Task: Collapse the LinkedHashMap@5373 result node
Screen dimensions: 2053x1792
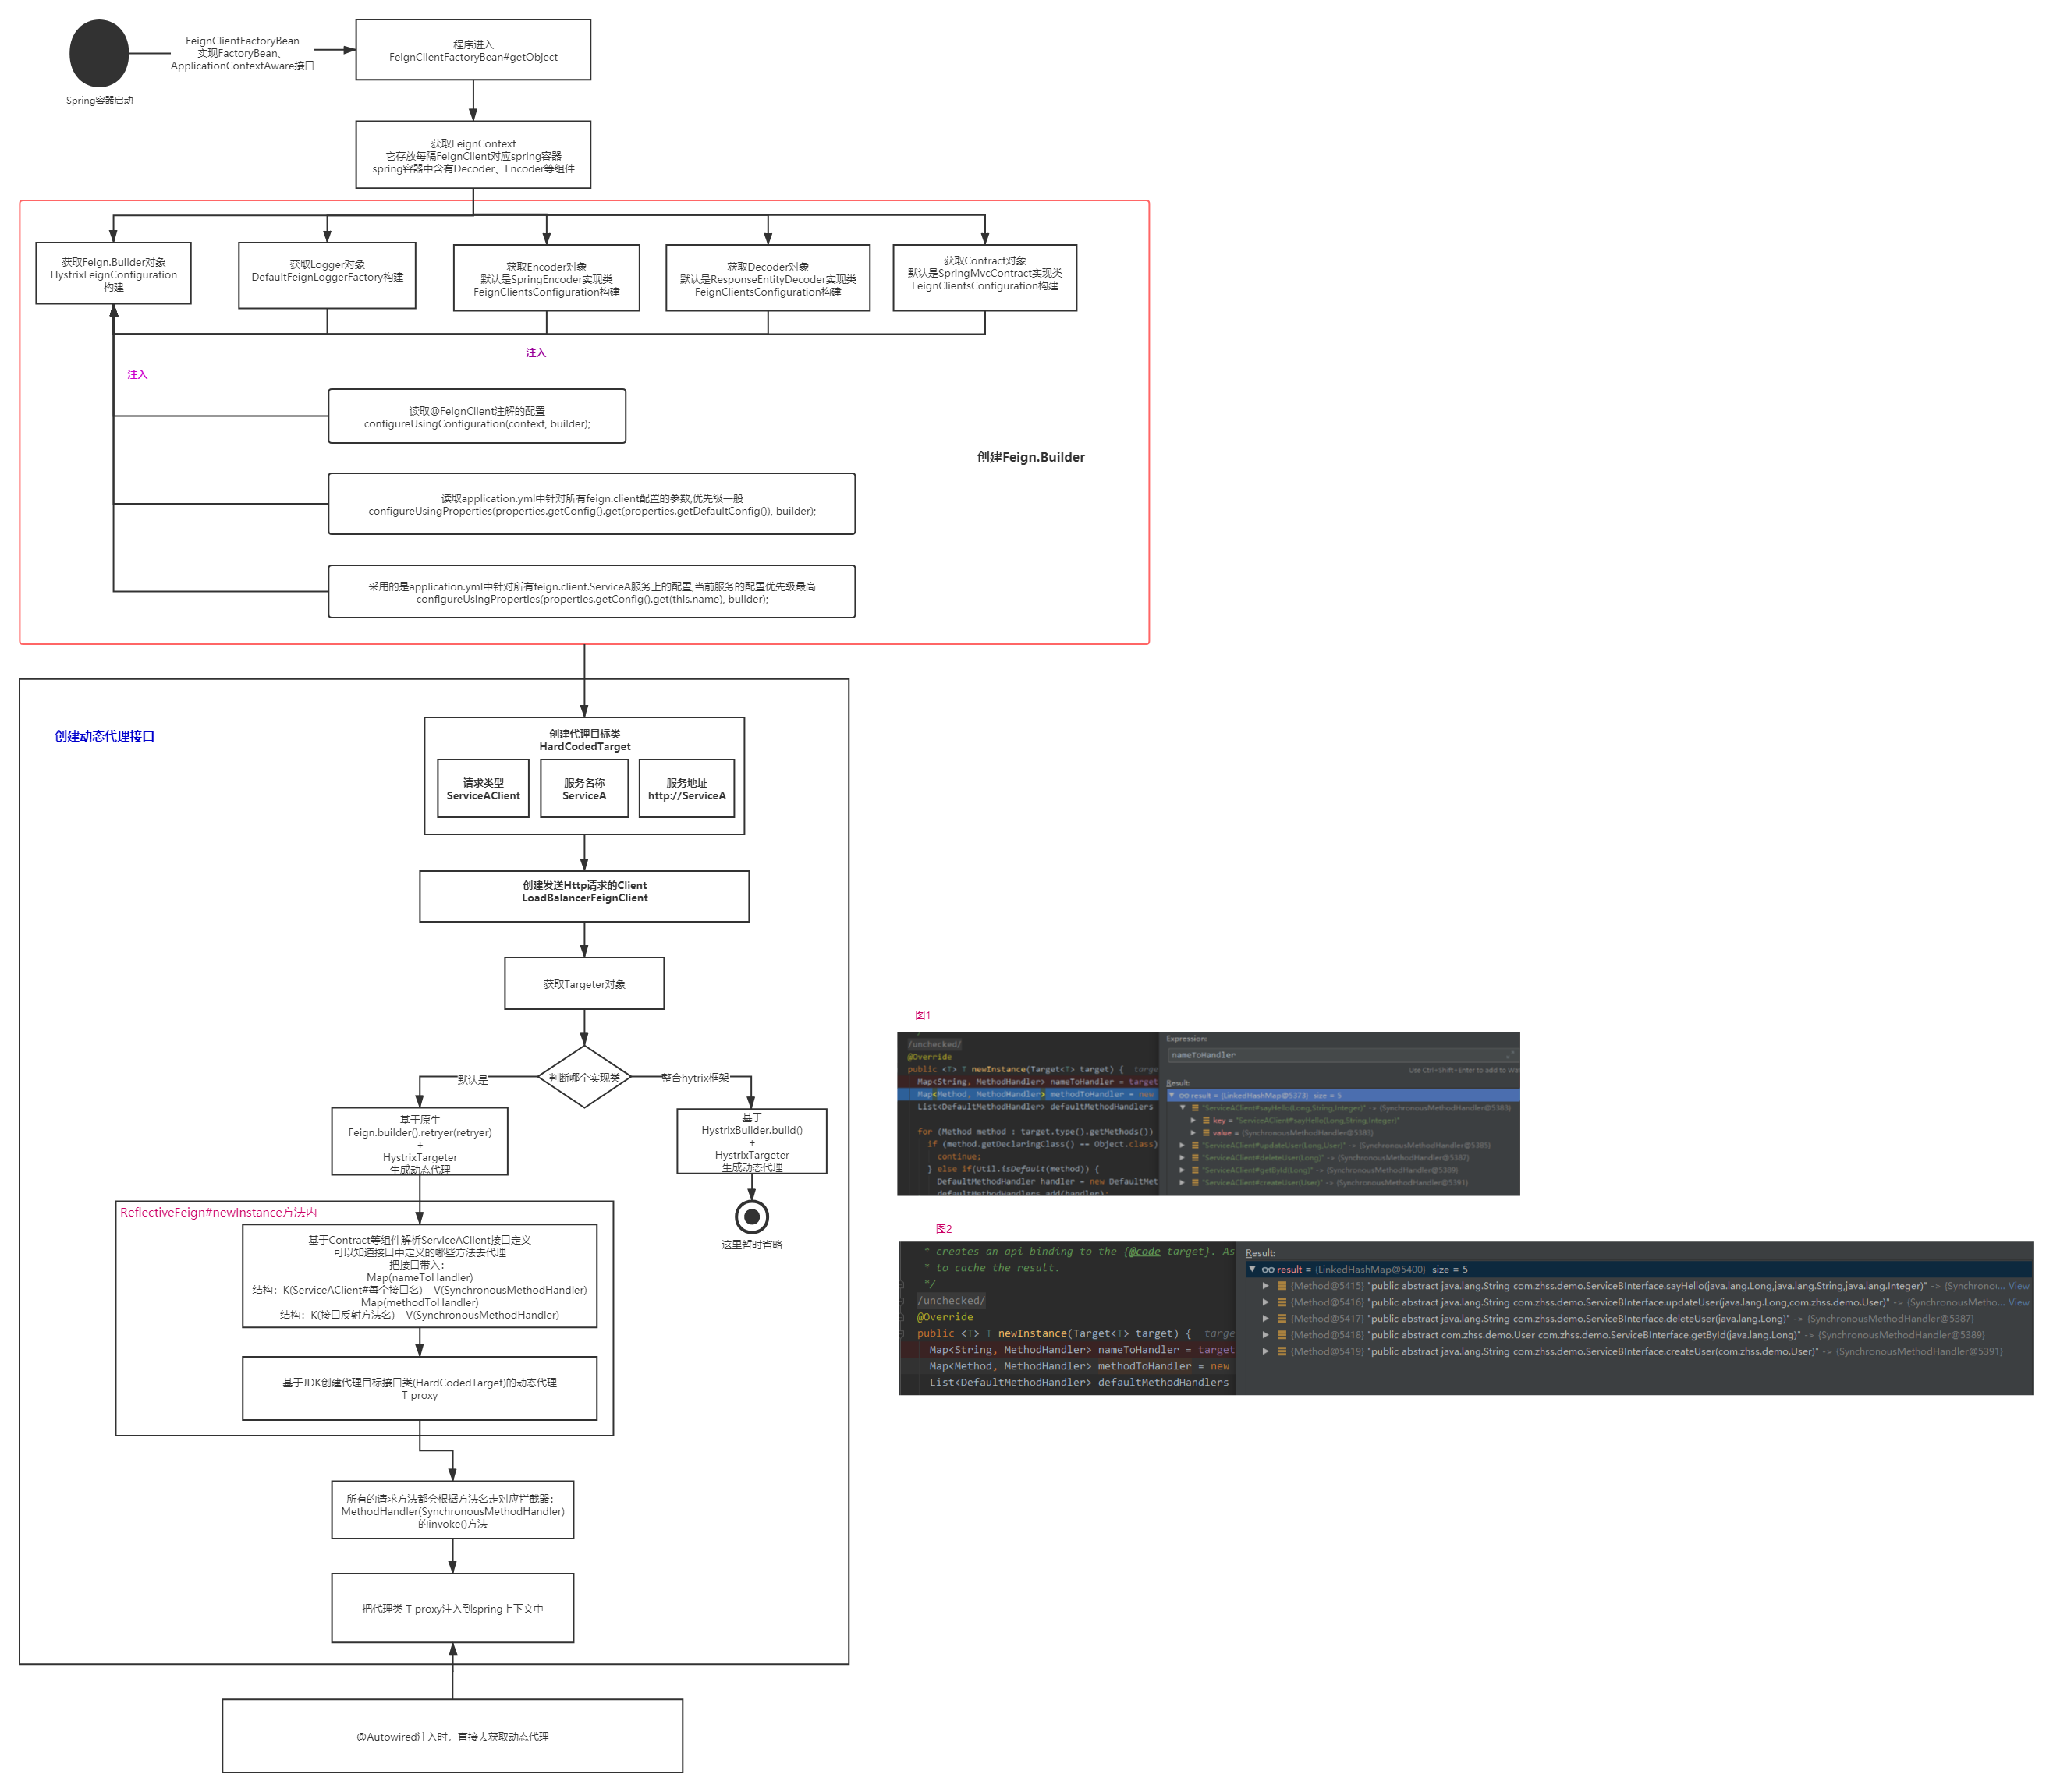Action: click(x=1172, y=1095)
